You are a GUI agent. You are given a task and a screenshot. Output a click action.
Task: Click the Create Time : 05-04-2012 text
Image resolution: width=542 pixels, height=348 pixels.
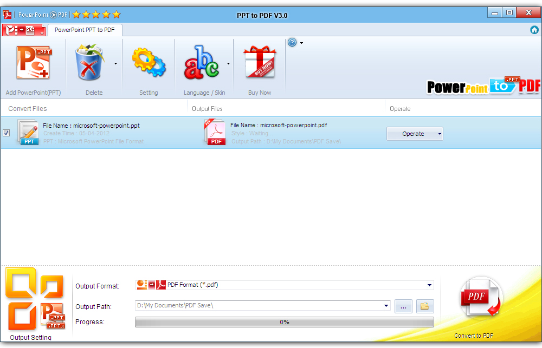tap(76, 133)
